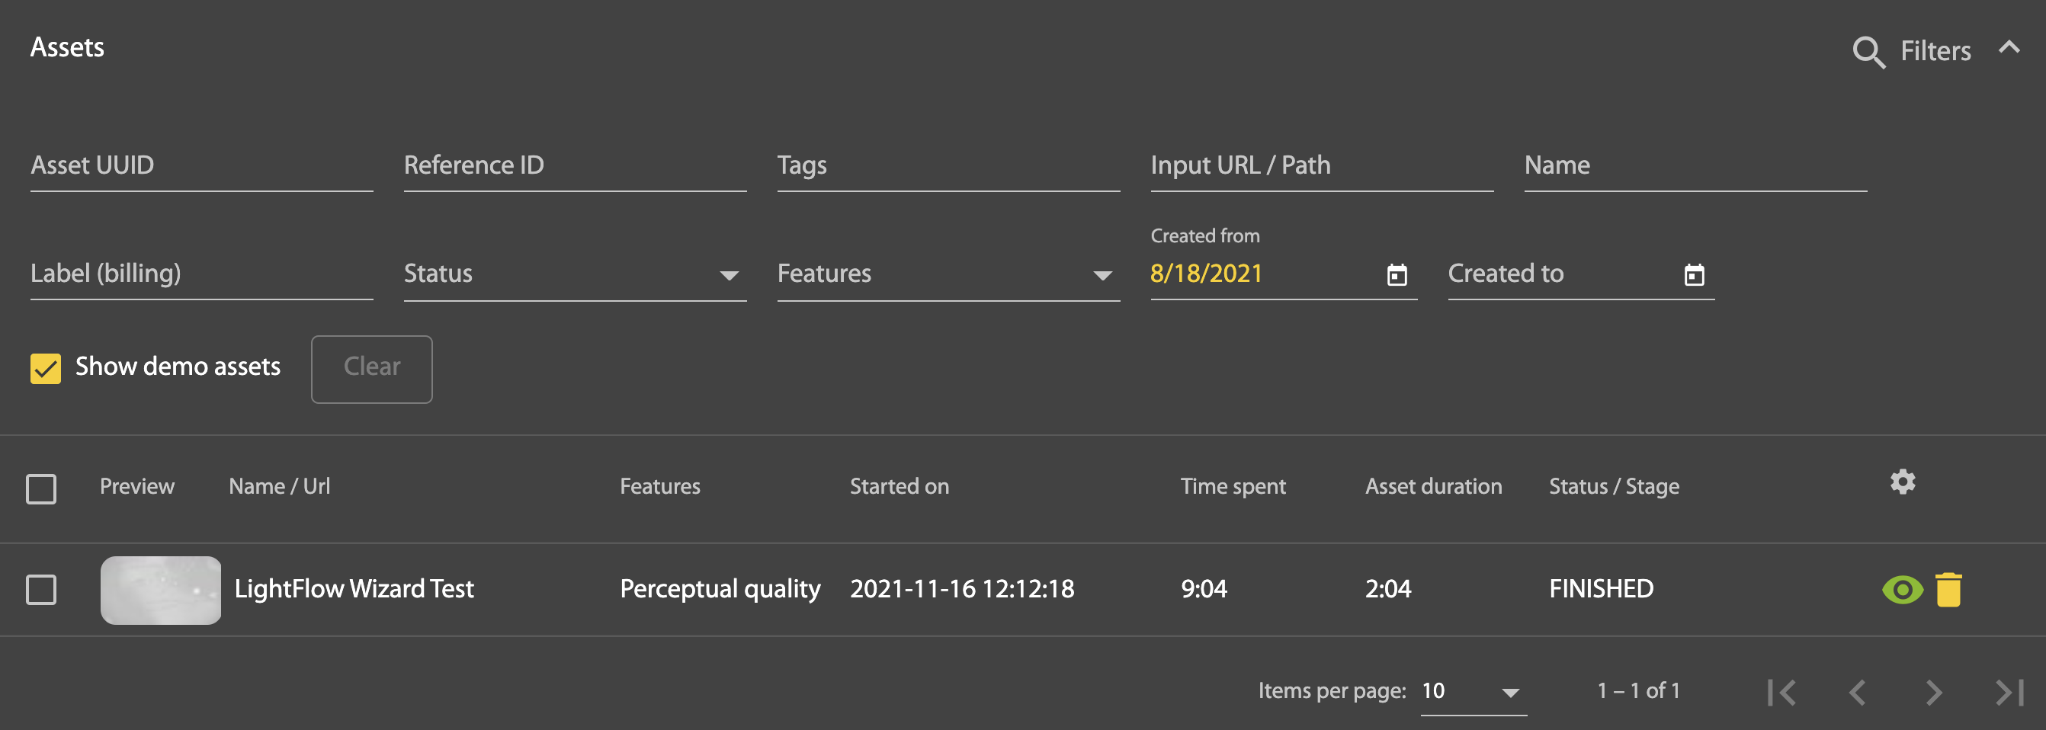This screenshot has height=730, width=2046.
Task: Open the LightFlow Wizard Test preview thumbnail
Action: point(160,589)
